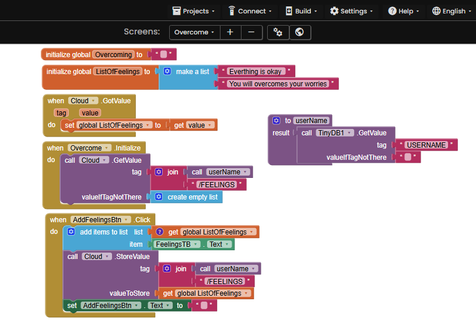
Task: Click the add screen plus button
Action: coord(230,32)
